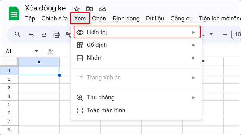Click the freeze grid icon beside Cố định
The height and width of the screenshot is (135, 241).
(x=80, y=45)
